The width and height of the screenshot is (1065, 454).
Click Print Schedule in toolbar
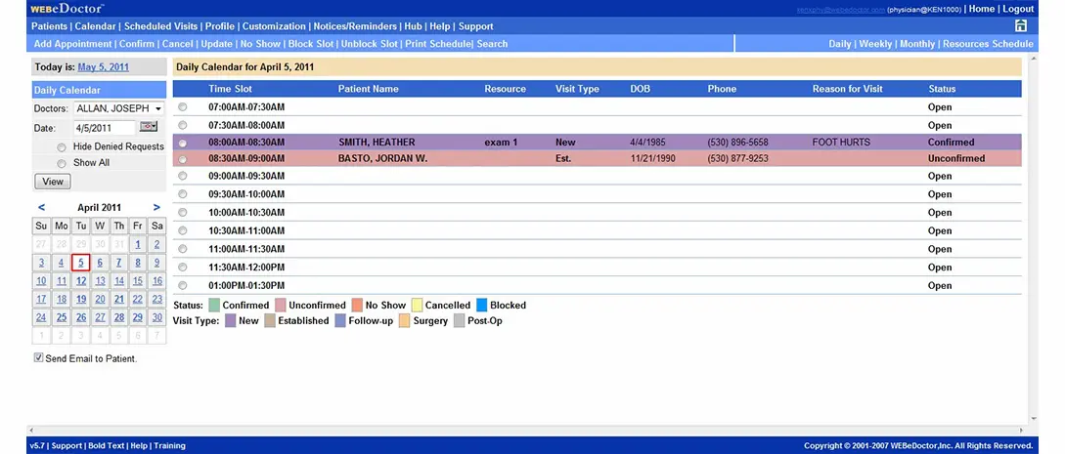point(437,44)
